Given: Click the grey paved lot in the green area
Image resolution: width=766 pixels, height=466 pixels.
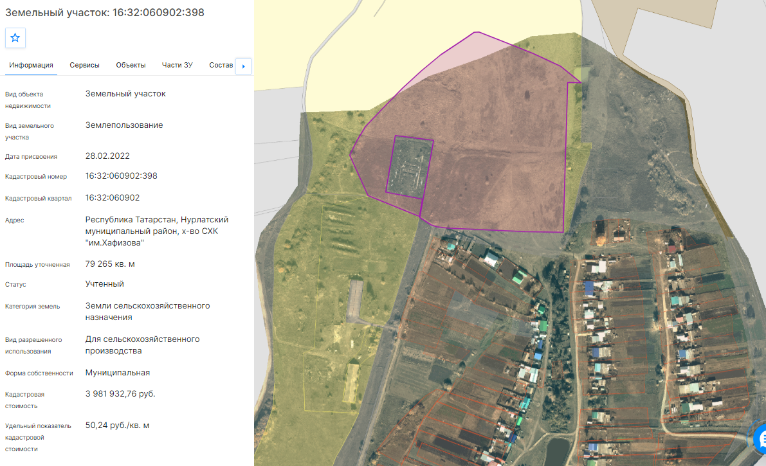Looking at the screenshot, I should pyautogui.click(x=354, y=300).
